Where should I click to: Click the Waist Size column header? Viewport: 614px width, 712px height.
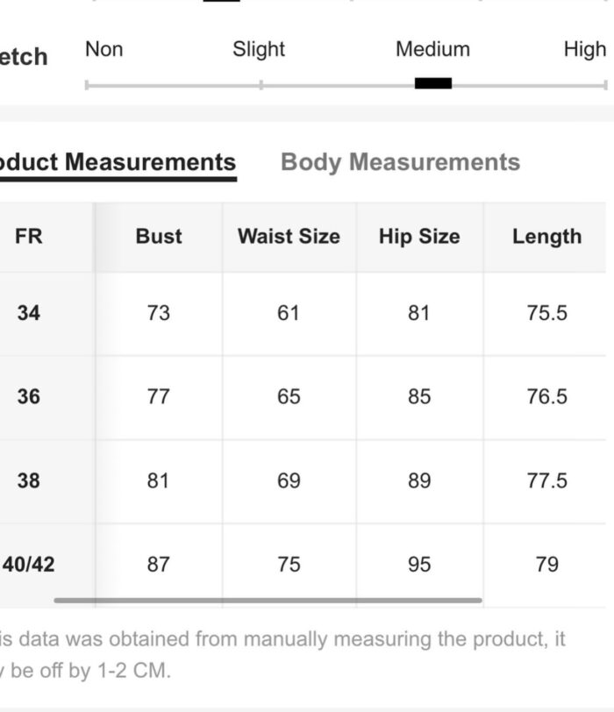tap(289, 237)
